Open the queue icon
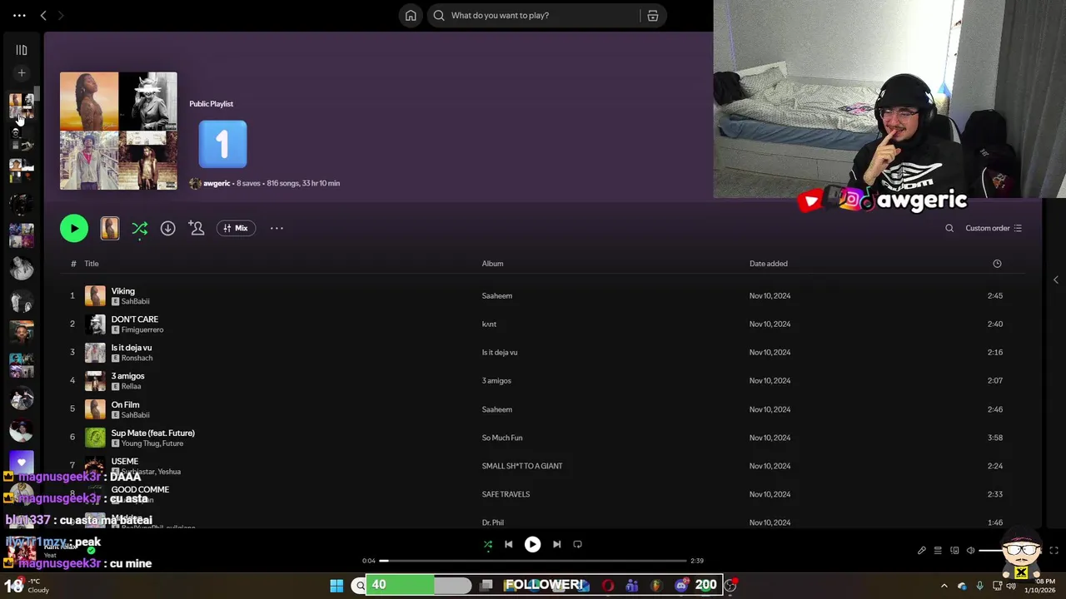The image size is (1066, 599). [x=938, y=551]
